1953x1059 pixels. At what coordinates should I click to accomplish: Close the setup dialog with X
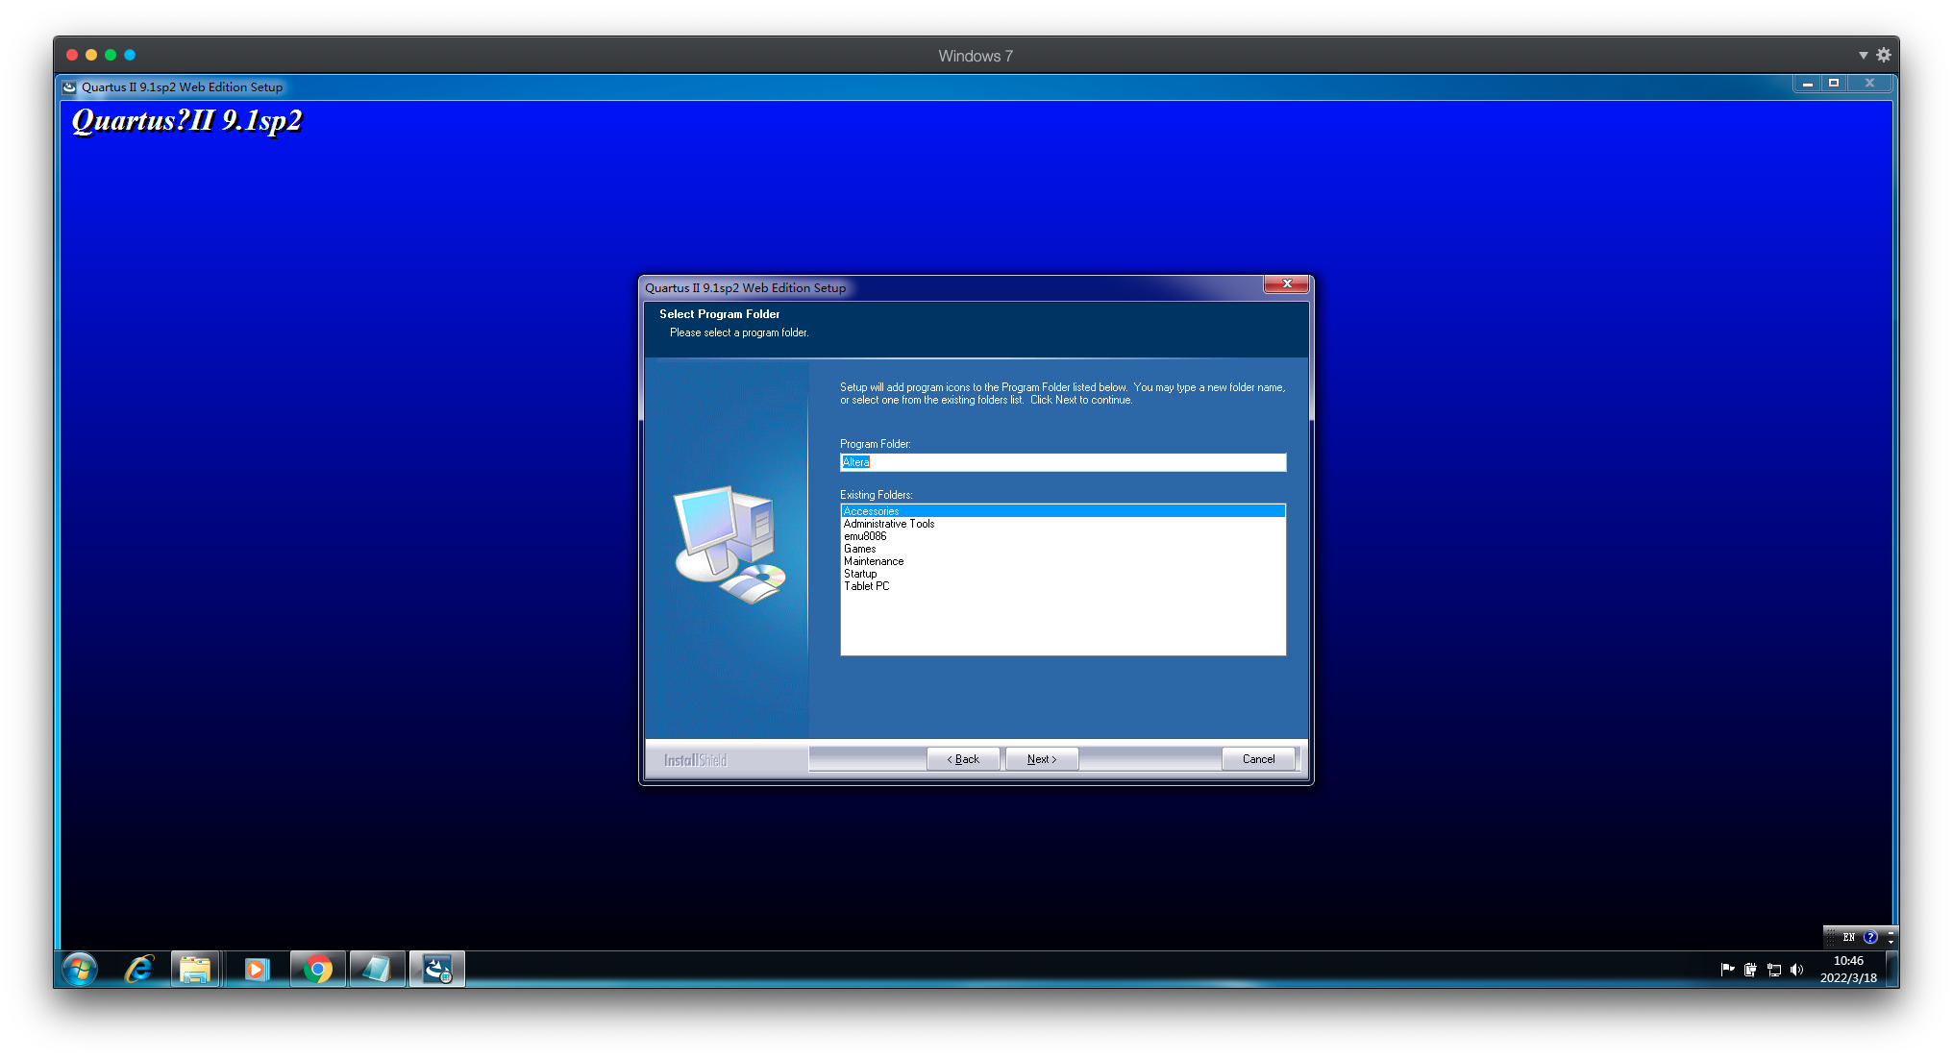coord(1287,283)
